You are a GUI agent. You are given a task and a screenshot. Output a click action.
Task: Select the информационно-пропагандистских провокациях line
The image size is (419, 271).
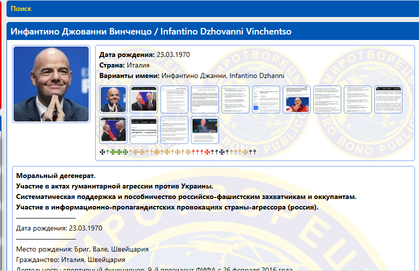(167, 207)
